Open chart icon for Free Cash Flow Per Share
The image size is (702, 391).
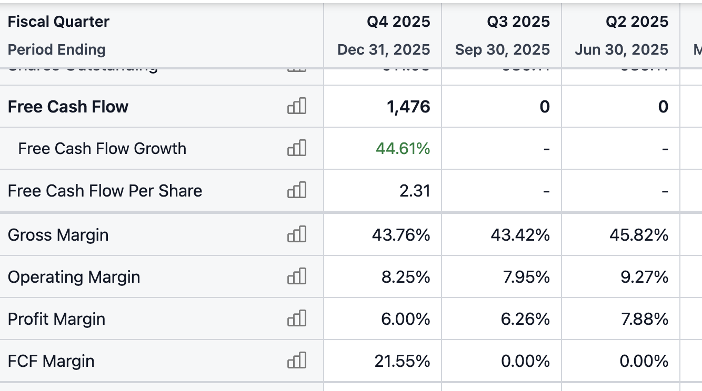[x=297, y=190]
